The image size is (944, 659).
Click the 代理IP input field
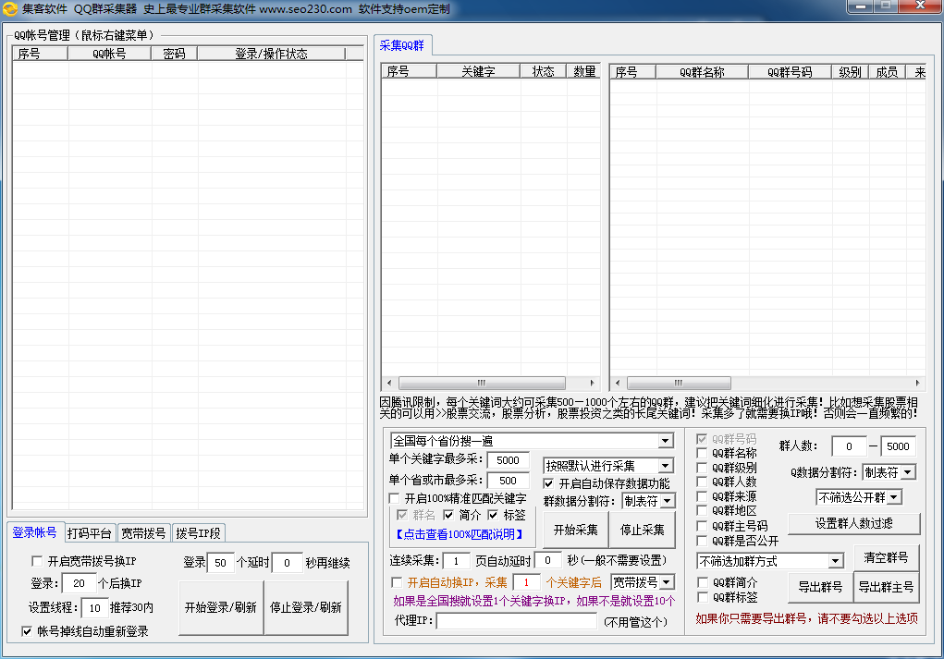(516, 621)
